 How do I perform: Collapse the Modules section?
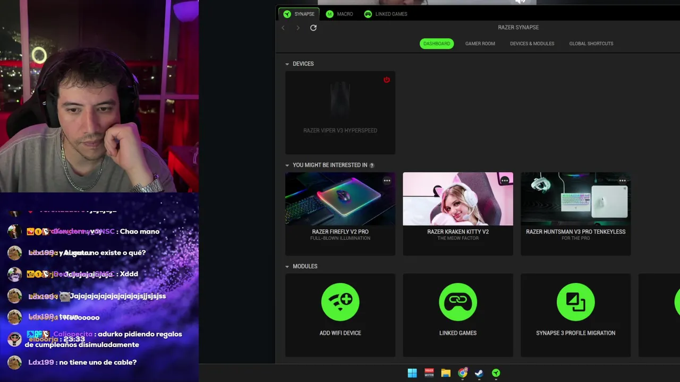pos(287,266)
